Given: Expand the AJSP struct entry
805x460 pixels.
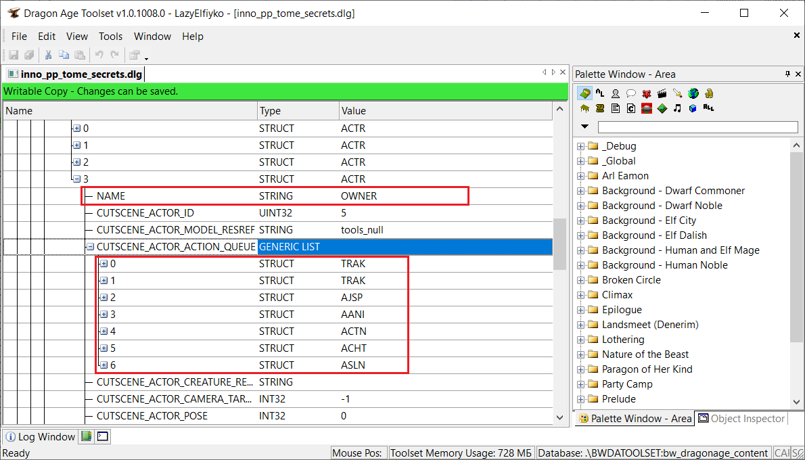Looking at the screenshot, I should [103, 298].
